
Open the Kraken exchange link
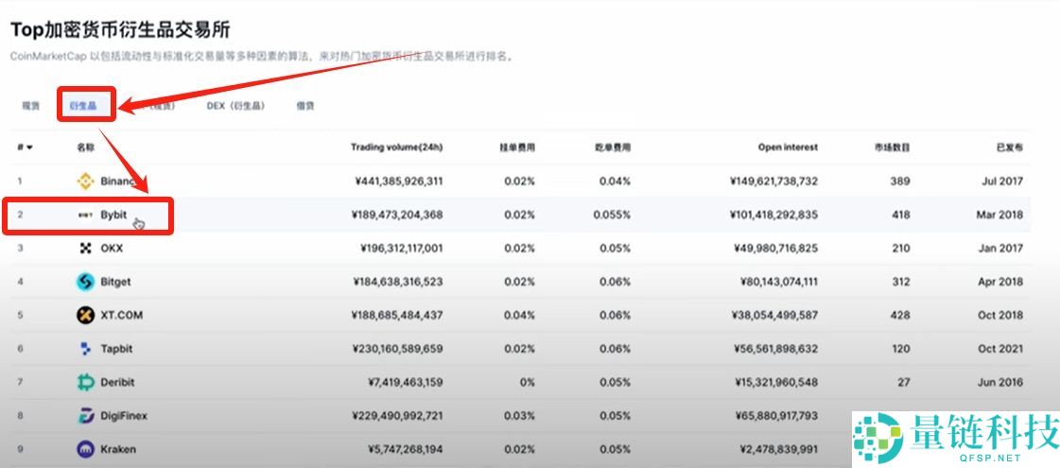pos(118,449)
